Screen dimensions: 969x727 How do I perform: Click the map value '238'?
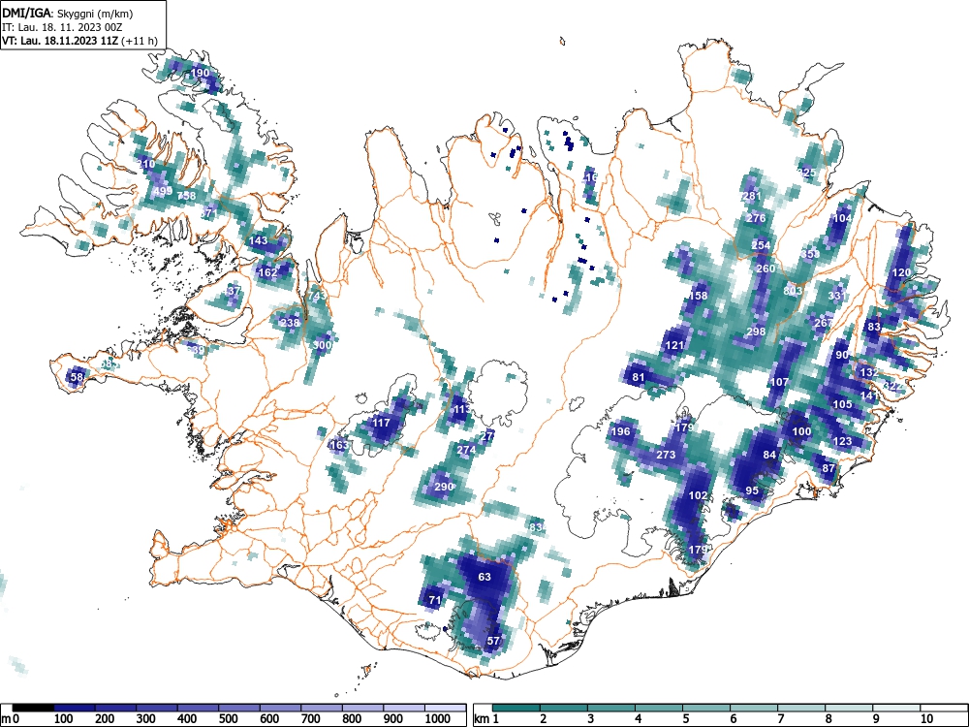point(290,323)
